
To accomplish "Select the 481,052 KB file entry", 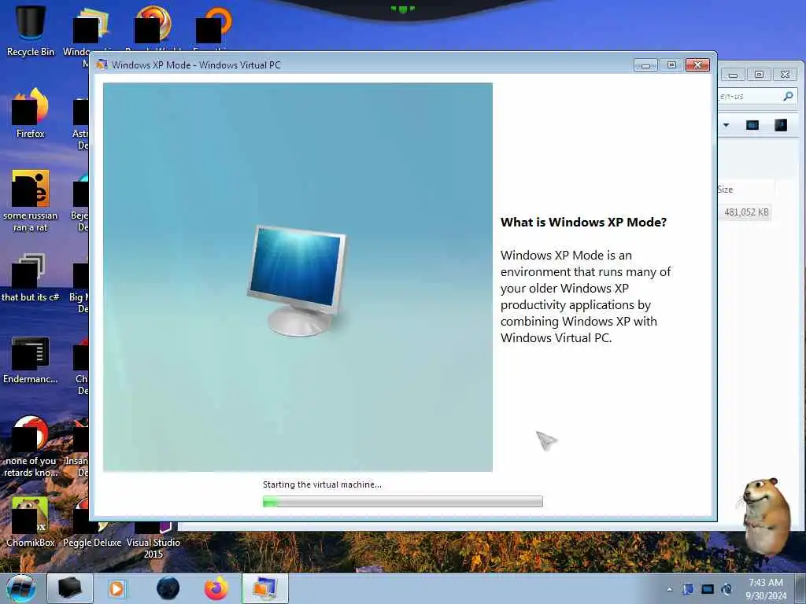I will 746,212.
